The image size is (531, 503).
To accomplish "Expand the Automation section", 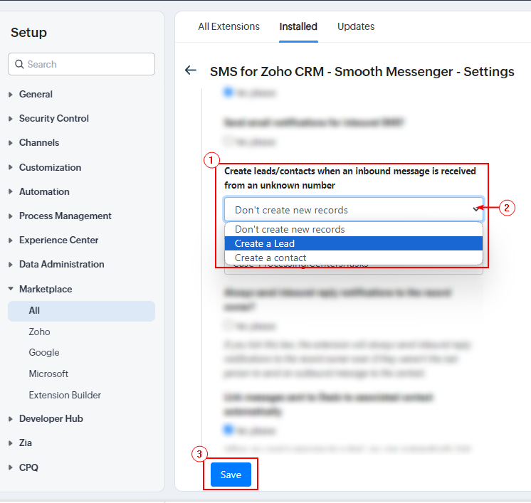I will tap(44, 191).
